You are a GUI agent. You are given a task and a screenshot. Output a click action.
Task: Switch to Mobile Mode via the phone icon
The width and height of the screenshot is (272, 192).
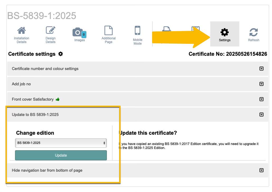137,30
